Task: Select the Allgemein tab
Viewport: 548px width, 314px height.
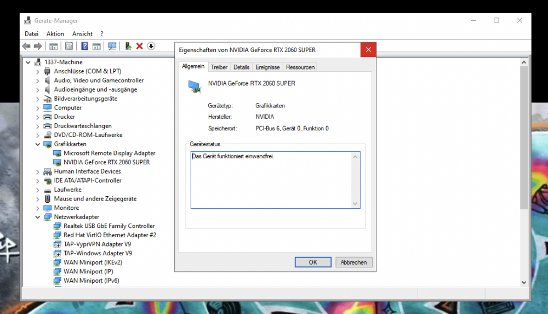Action: [193, 66]
